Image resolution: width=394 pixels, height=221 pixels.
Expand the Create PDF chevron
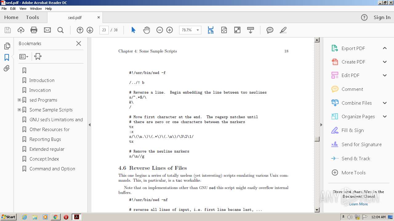coord(385,62)
